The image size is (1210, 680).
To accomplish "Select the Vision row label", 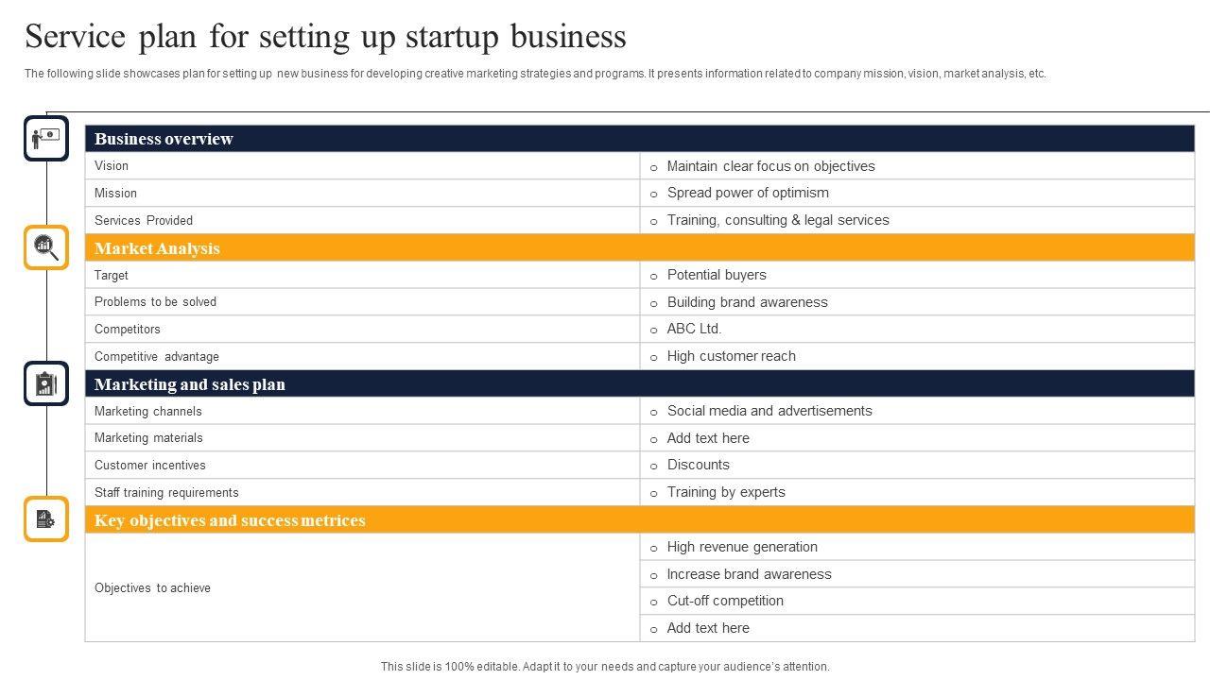I will (112, 166).
